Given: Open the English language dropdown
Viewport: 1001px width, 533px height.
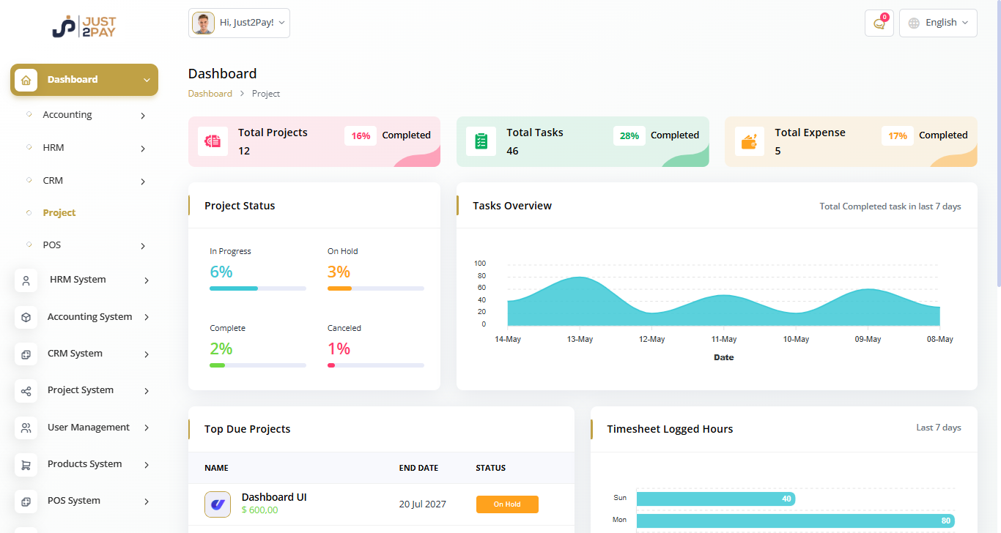Looking at the screenshot, I should click(x=938, y=23).
